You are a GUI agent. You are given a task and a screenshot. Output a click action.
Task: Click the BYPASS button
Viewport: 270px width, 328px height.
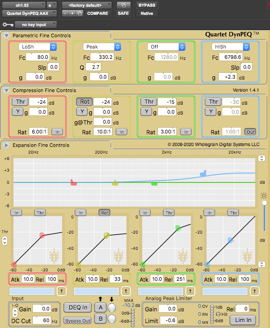tap(147, 5)
